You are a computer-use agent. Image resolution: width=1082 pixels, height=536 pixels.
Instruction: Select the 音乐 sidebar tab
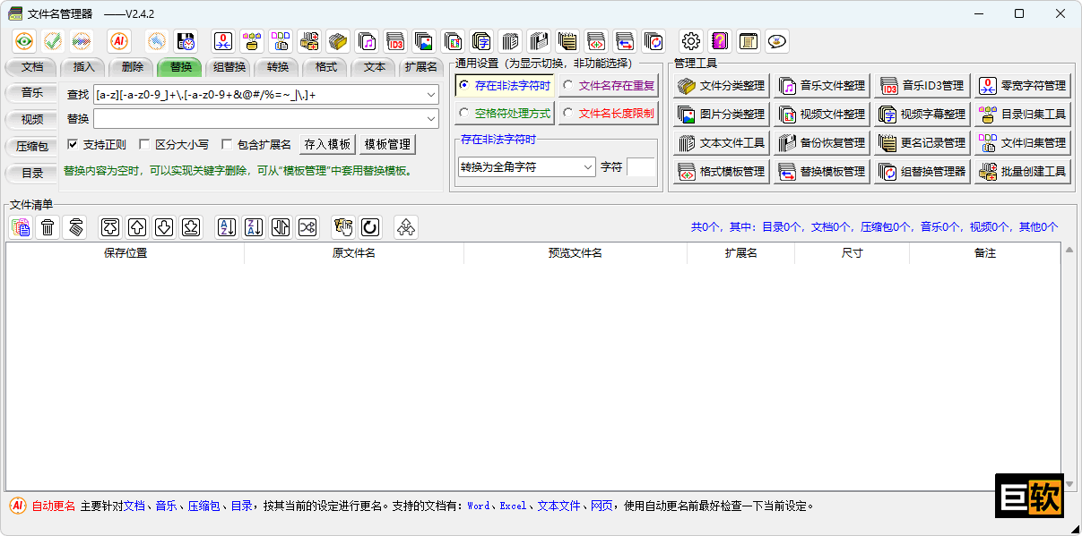(x=31, y=91)
